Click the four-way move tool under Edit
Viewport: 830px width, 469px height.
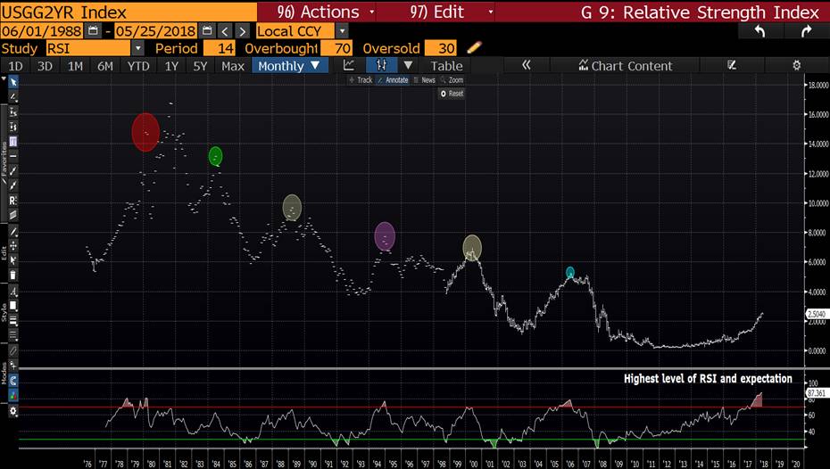[13, 246]
